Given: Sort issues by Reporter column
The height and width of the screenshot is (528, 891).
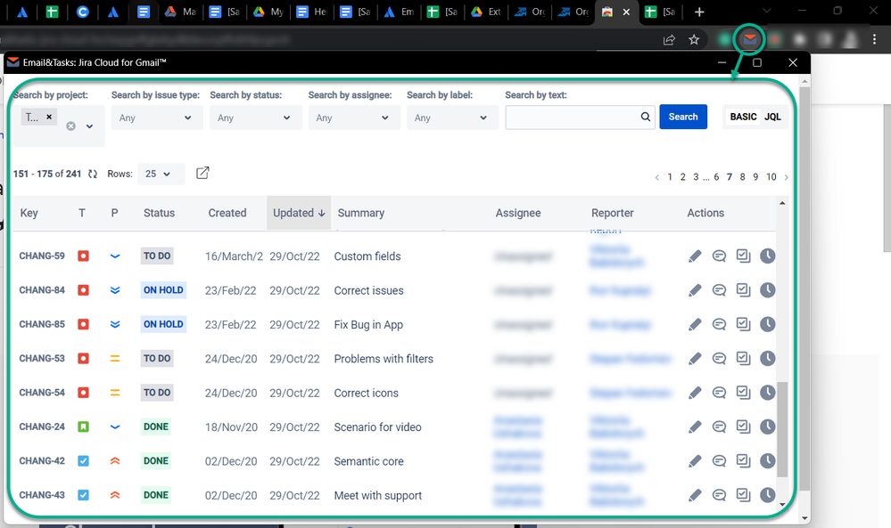Looking at the screenshot, I should click(613, 213).
